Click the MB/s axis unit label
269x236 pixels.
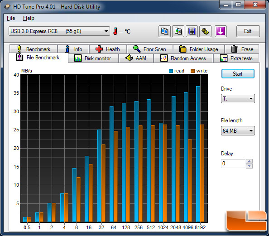coord(27,71)
